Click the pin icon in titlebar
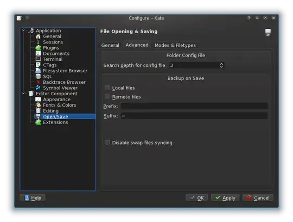The width and height of the screenshot is (293, 222). click(27, 18)
